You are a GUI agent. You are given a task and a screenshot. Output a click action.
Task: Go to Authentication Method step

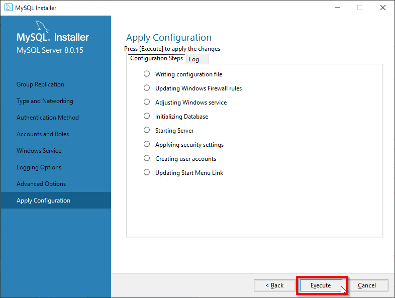pyautogui.click(x=48, y=118)
